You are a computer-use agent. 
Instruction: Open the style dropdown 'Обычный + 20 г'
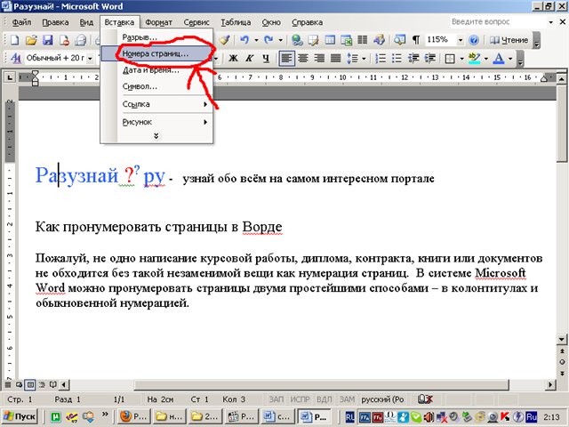pyautogui.click(x=90, y=58)
